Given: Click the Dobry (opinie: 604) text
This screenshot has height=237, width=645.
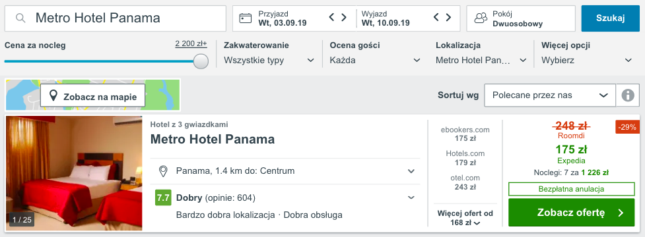Looking at the screenshot, I should [216, 198].
